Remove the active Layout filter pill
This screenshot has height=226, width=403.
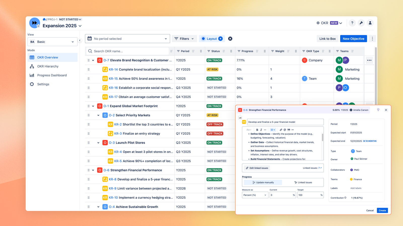point(220,38)
